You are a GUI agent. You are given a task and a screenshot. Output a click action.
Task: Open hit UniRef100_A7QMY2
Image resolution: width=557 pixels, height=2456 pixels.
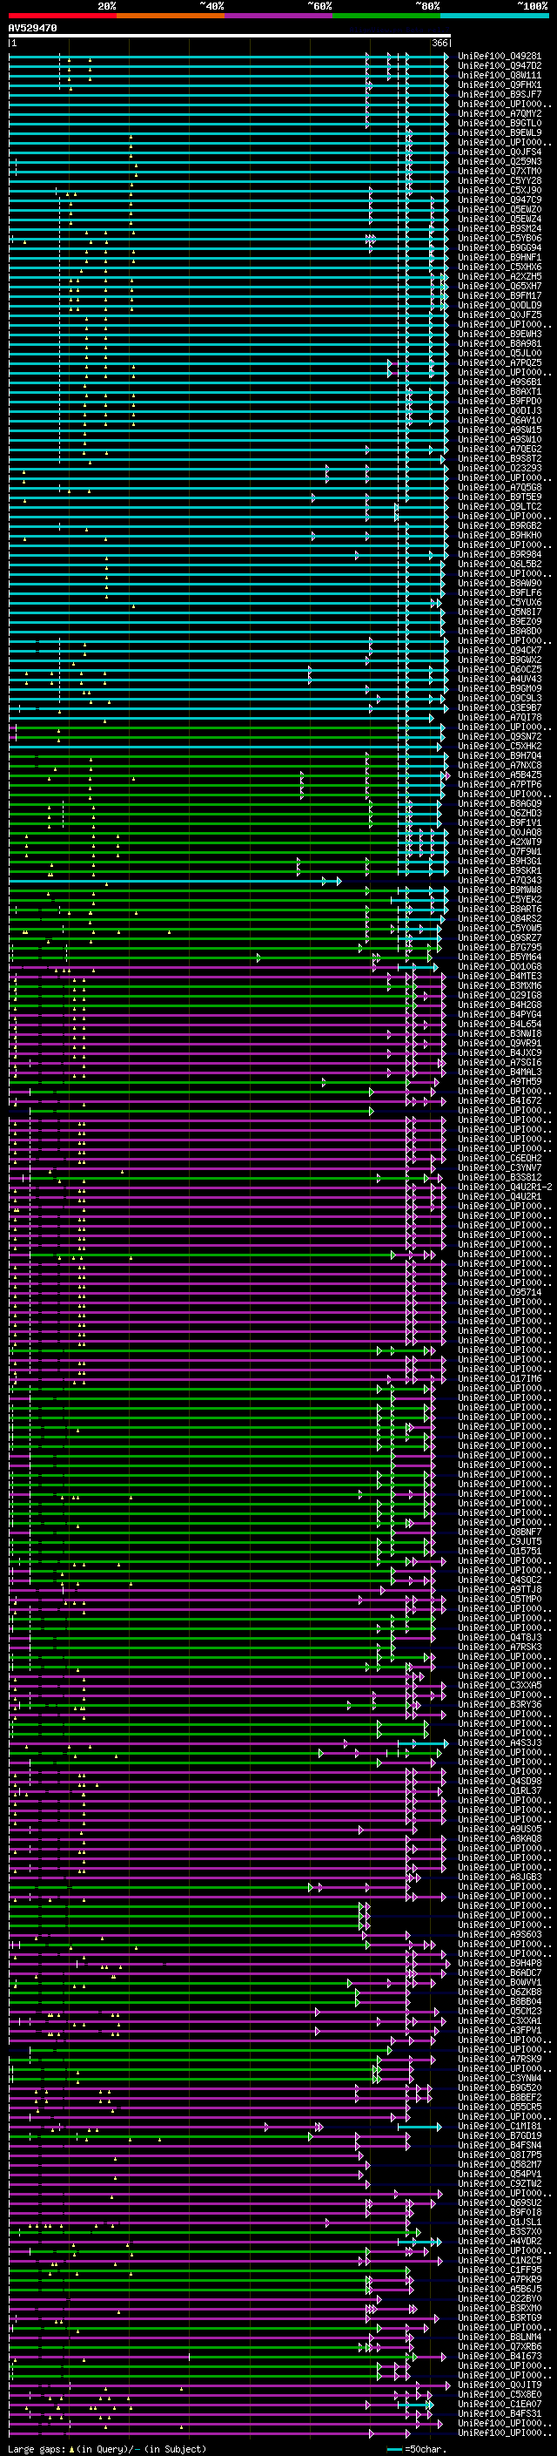(x=499, y=113)
